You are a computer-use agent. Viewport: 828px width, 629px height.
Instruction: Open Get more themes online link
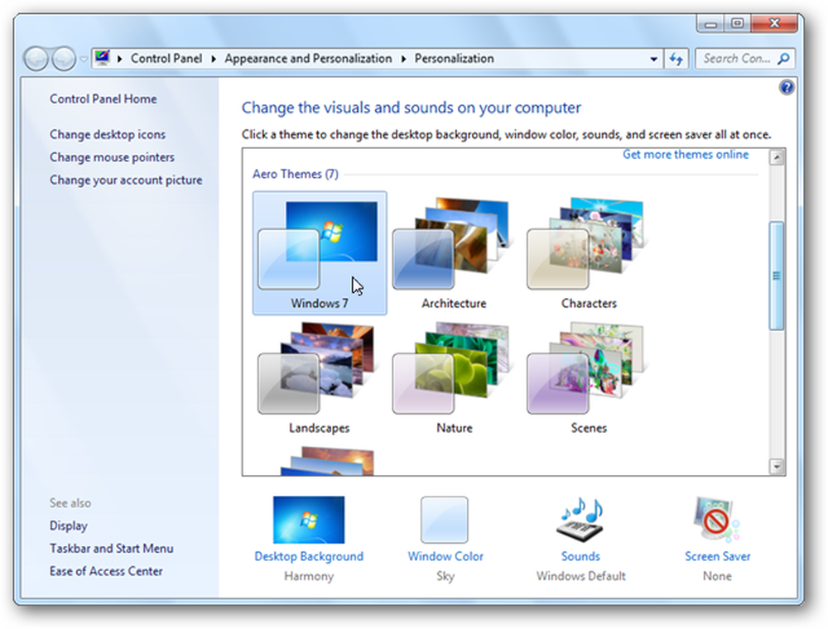click(x=686, y=154)
